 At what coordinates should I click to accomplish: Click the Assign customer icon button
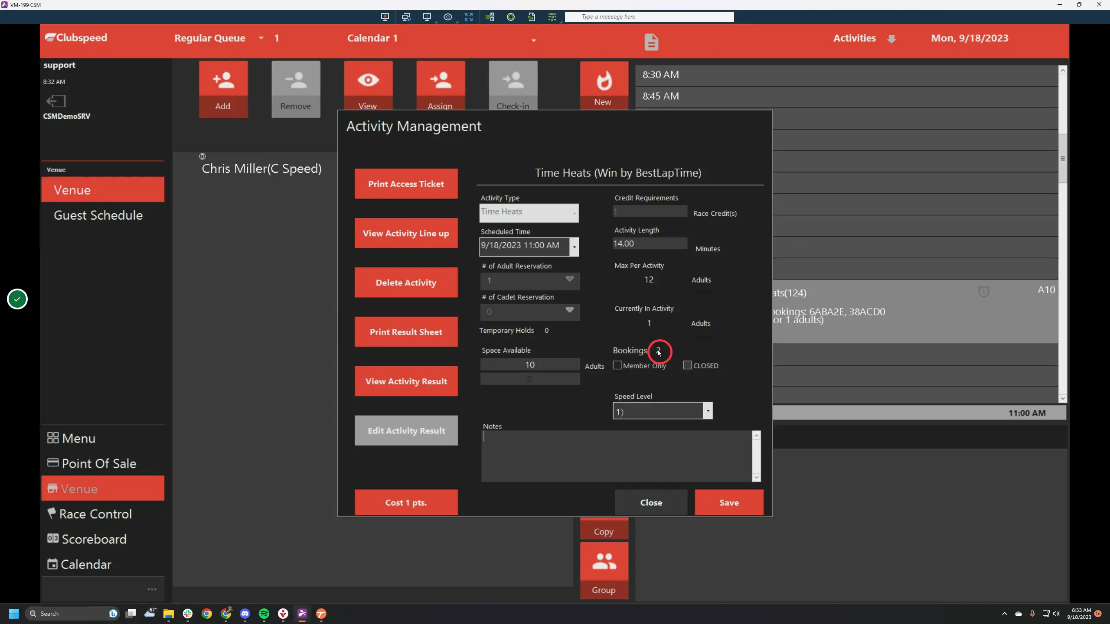click(441, 85)
